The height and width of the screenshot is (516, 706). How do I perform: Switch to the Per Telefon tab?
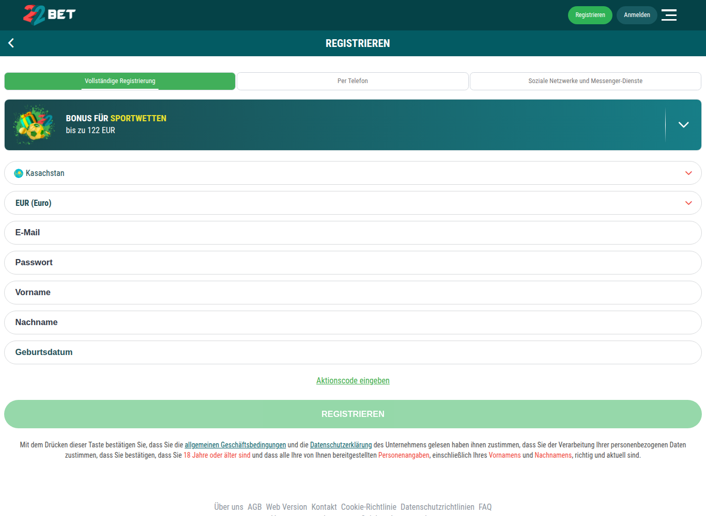[x=352, y=81]
